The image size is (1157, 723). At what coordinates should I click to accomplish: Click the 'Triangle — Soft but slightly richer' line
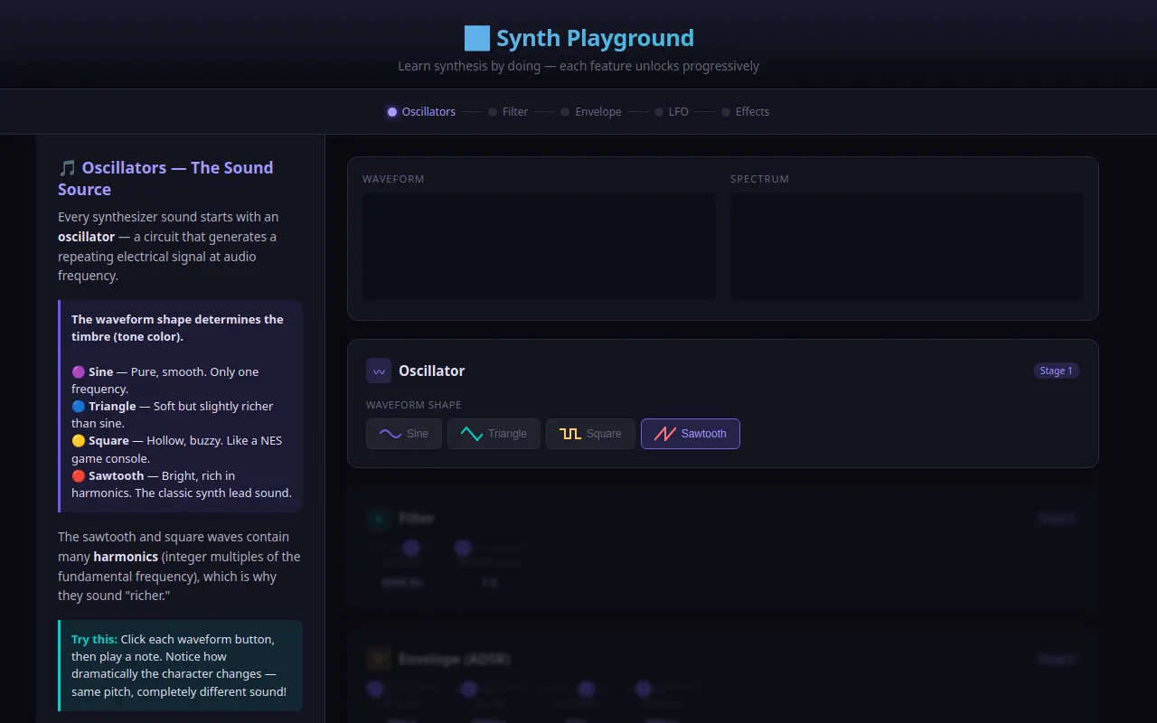172,415
